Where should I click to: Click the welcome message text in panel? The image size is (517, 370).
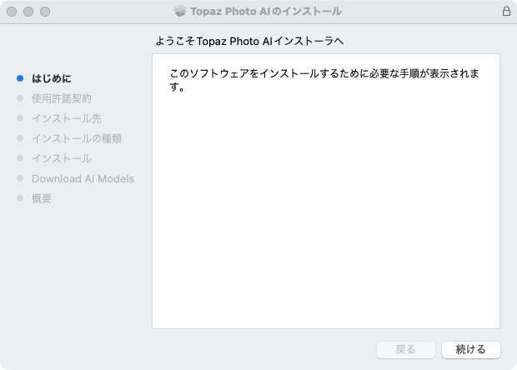tap(324, 80)
